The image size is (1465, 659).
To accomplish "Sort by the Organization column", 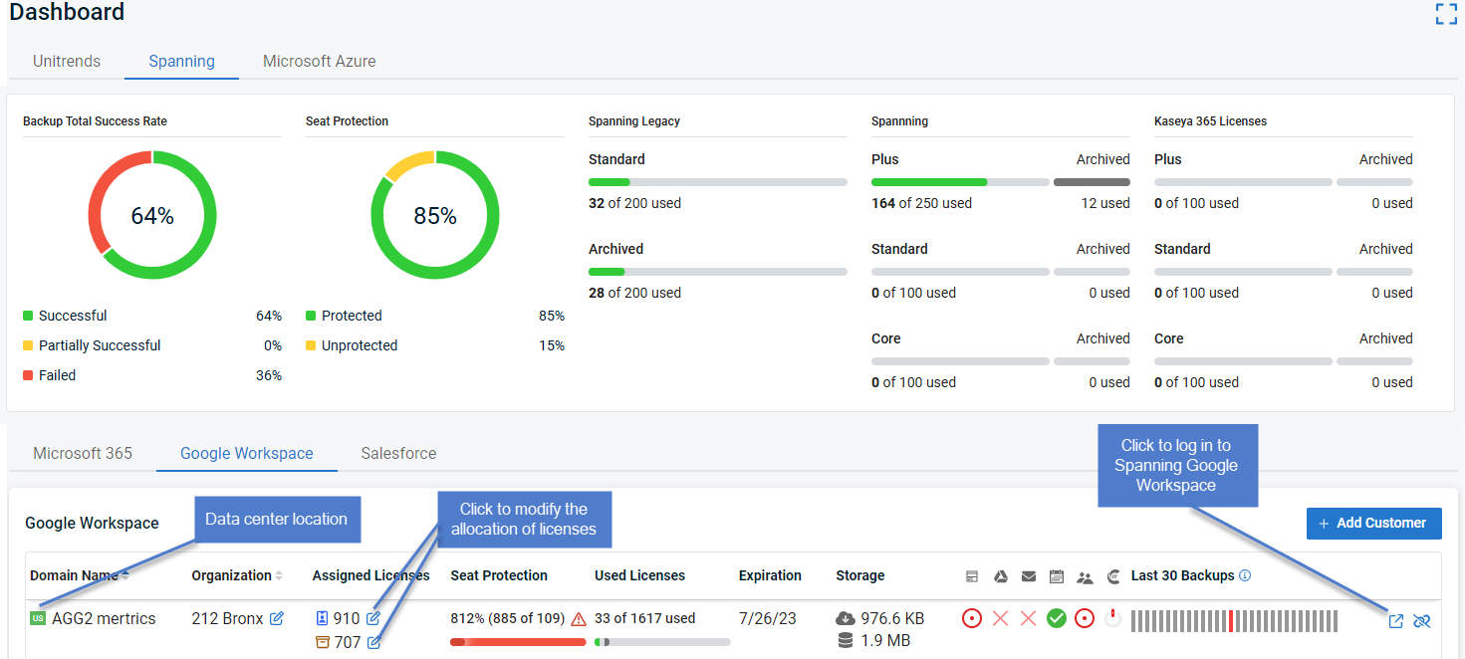I will (238, 575).
